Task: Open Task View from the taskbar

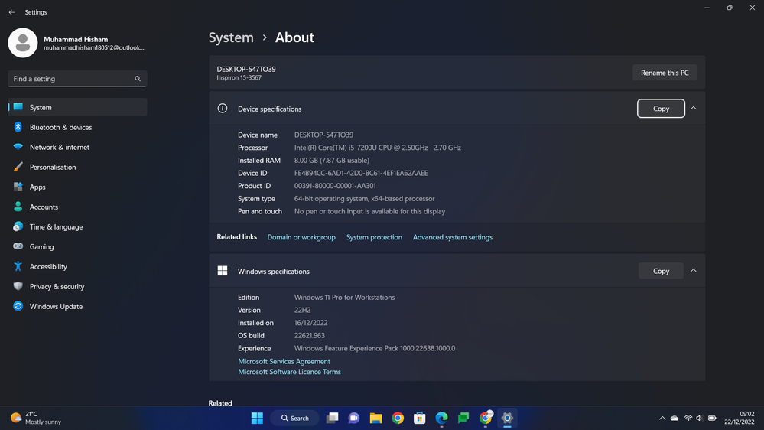Action: (x=333, y=418)
